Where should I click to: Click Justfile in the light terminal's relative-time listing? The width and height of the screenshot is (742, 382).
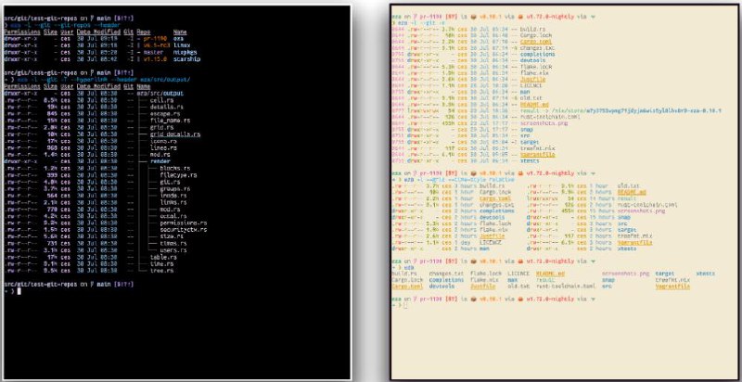tap(493, 236)
